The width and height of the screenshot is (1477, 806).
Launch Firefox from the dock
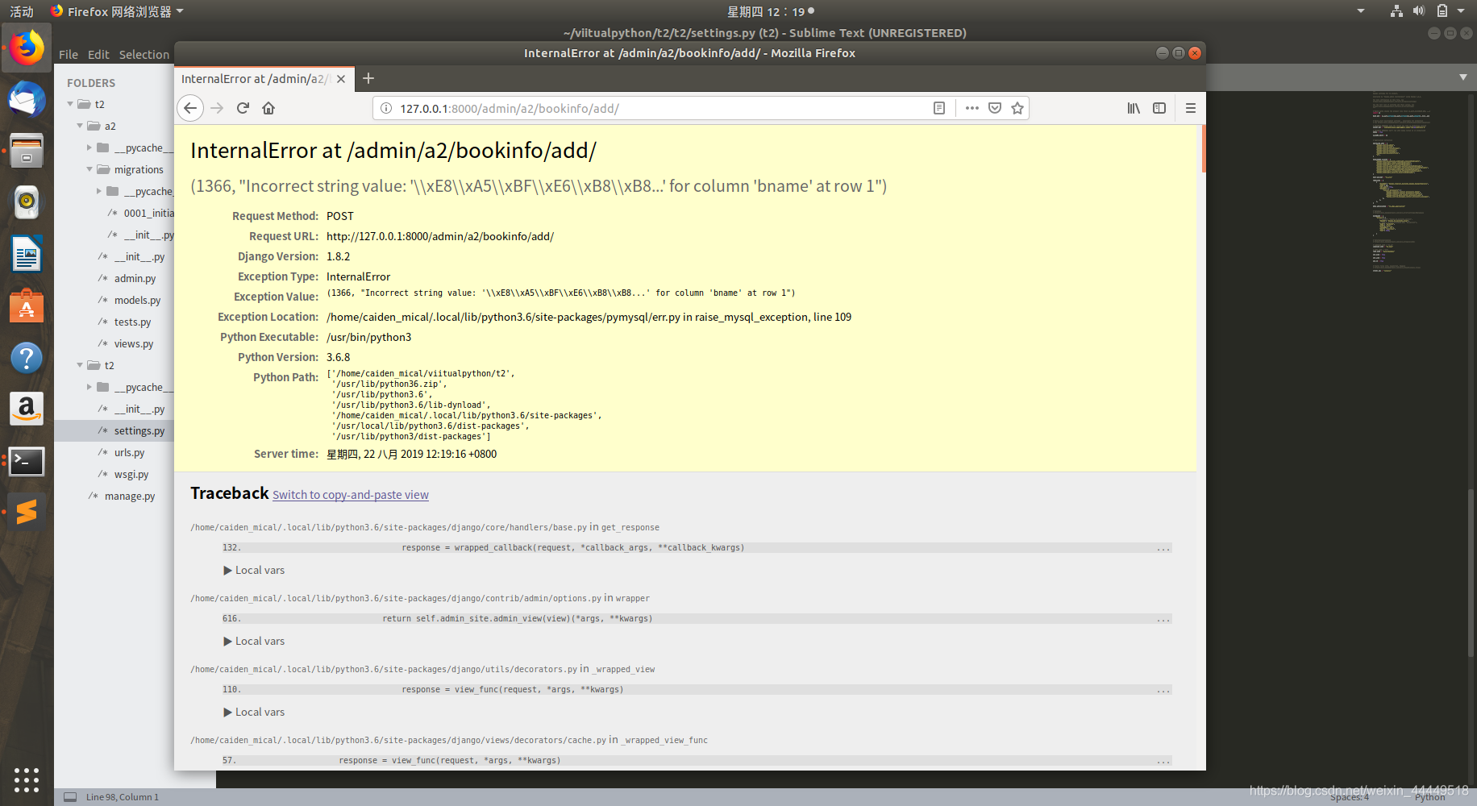point(27,48)
